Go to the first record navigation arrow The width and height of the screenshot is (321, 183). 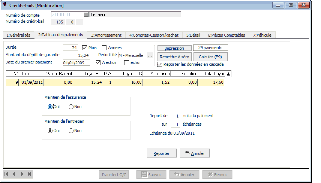[x=6, y=174]
